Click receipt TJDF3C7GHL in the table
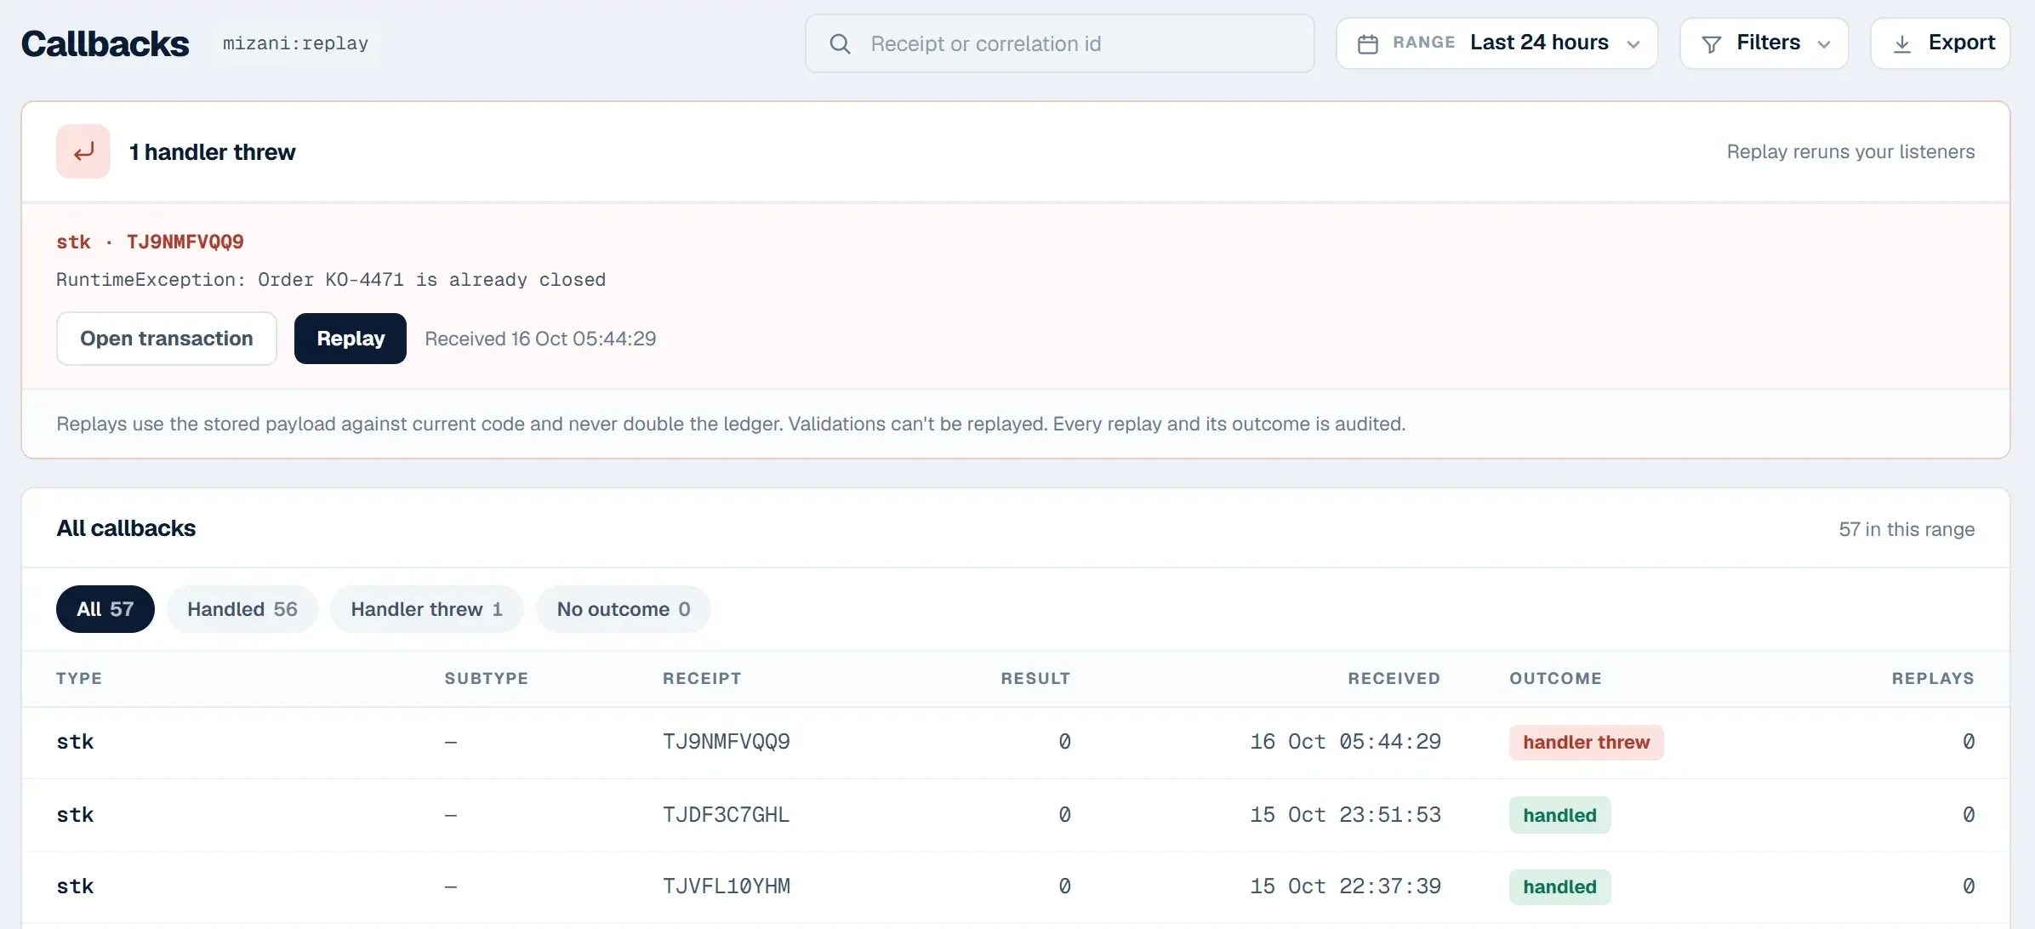 coord(727,815)
